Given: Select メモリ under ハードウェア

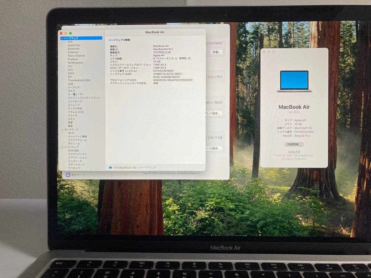Looking at the screenshot, I should (72, 119).
